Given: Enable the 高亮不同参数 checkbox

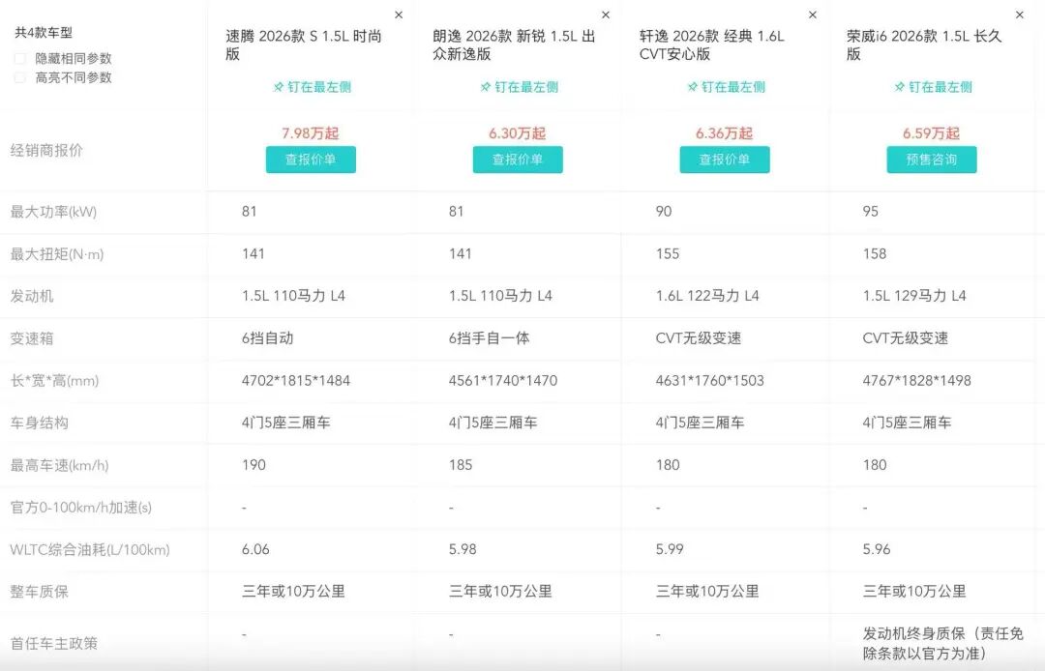Looking at the screenshot, I should click(x=19, y=78).
